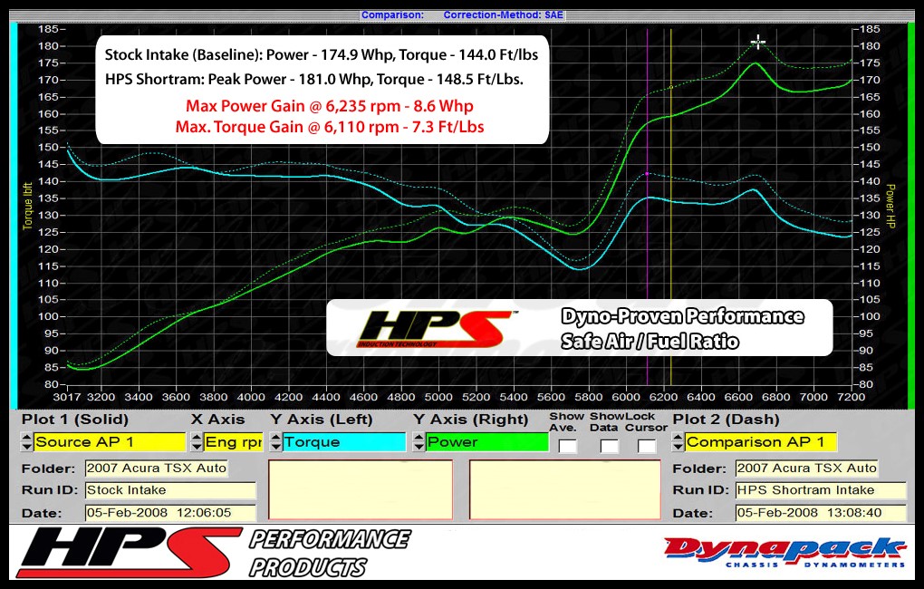This screenshot has width=924, height=589.
Task: Open the Comparison AP 1 plot source field
Action: 761,442
